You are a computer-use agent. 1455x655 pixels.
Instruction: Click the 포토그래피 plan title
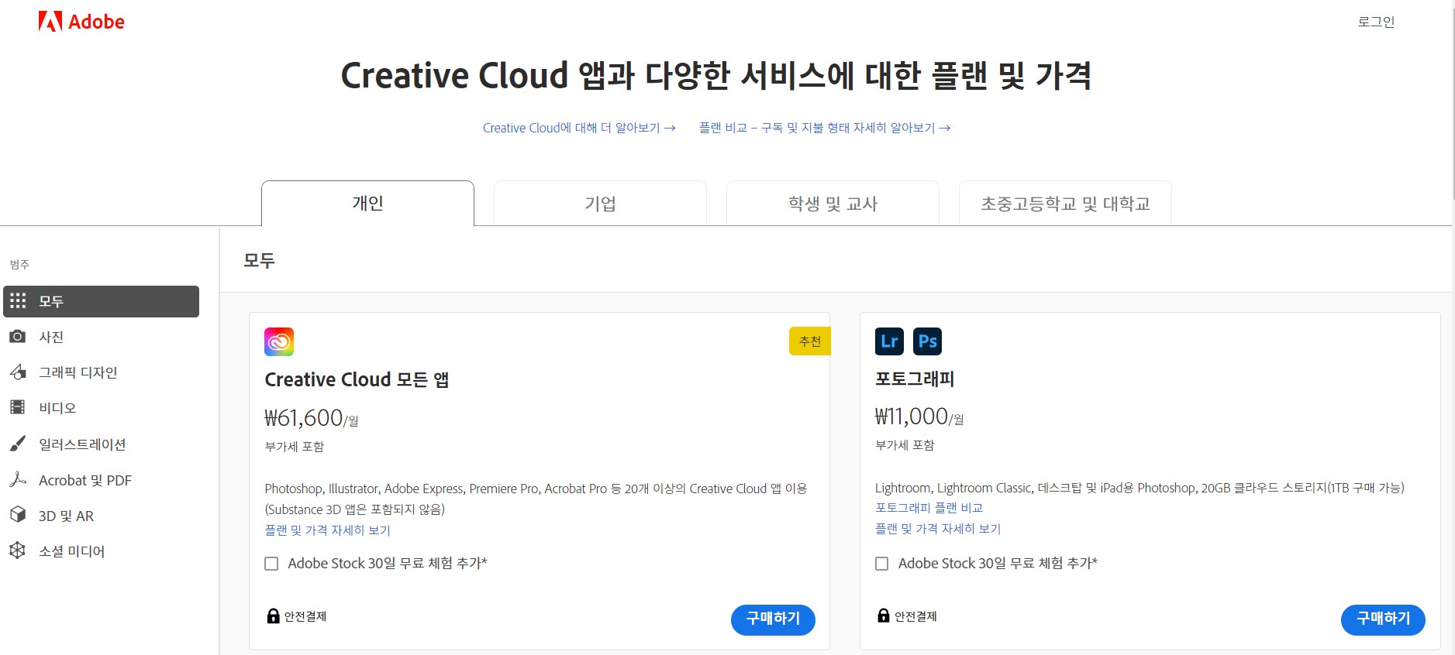coord(915,379)
